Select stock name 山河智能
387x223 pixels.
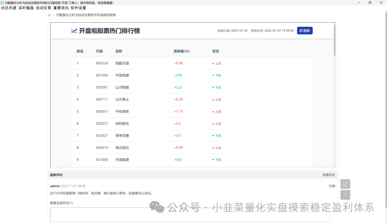122,88
